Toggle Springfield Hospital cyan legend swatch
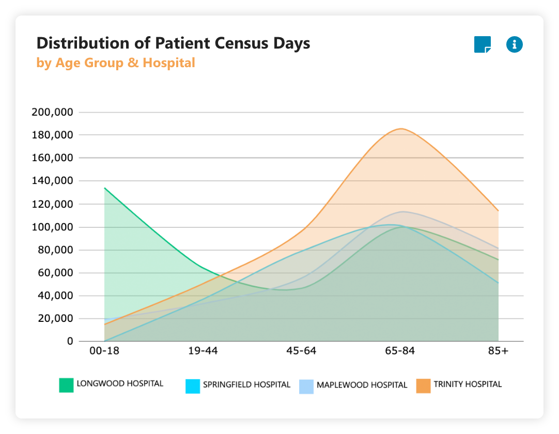The width and height of the screenshot is (559, 434). [x=193, y=386]
